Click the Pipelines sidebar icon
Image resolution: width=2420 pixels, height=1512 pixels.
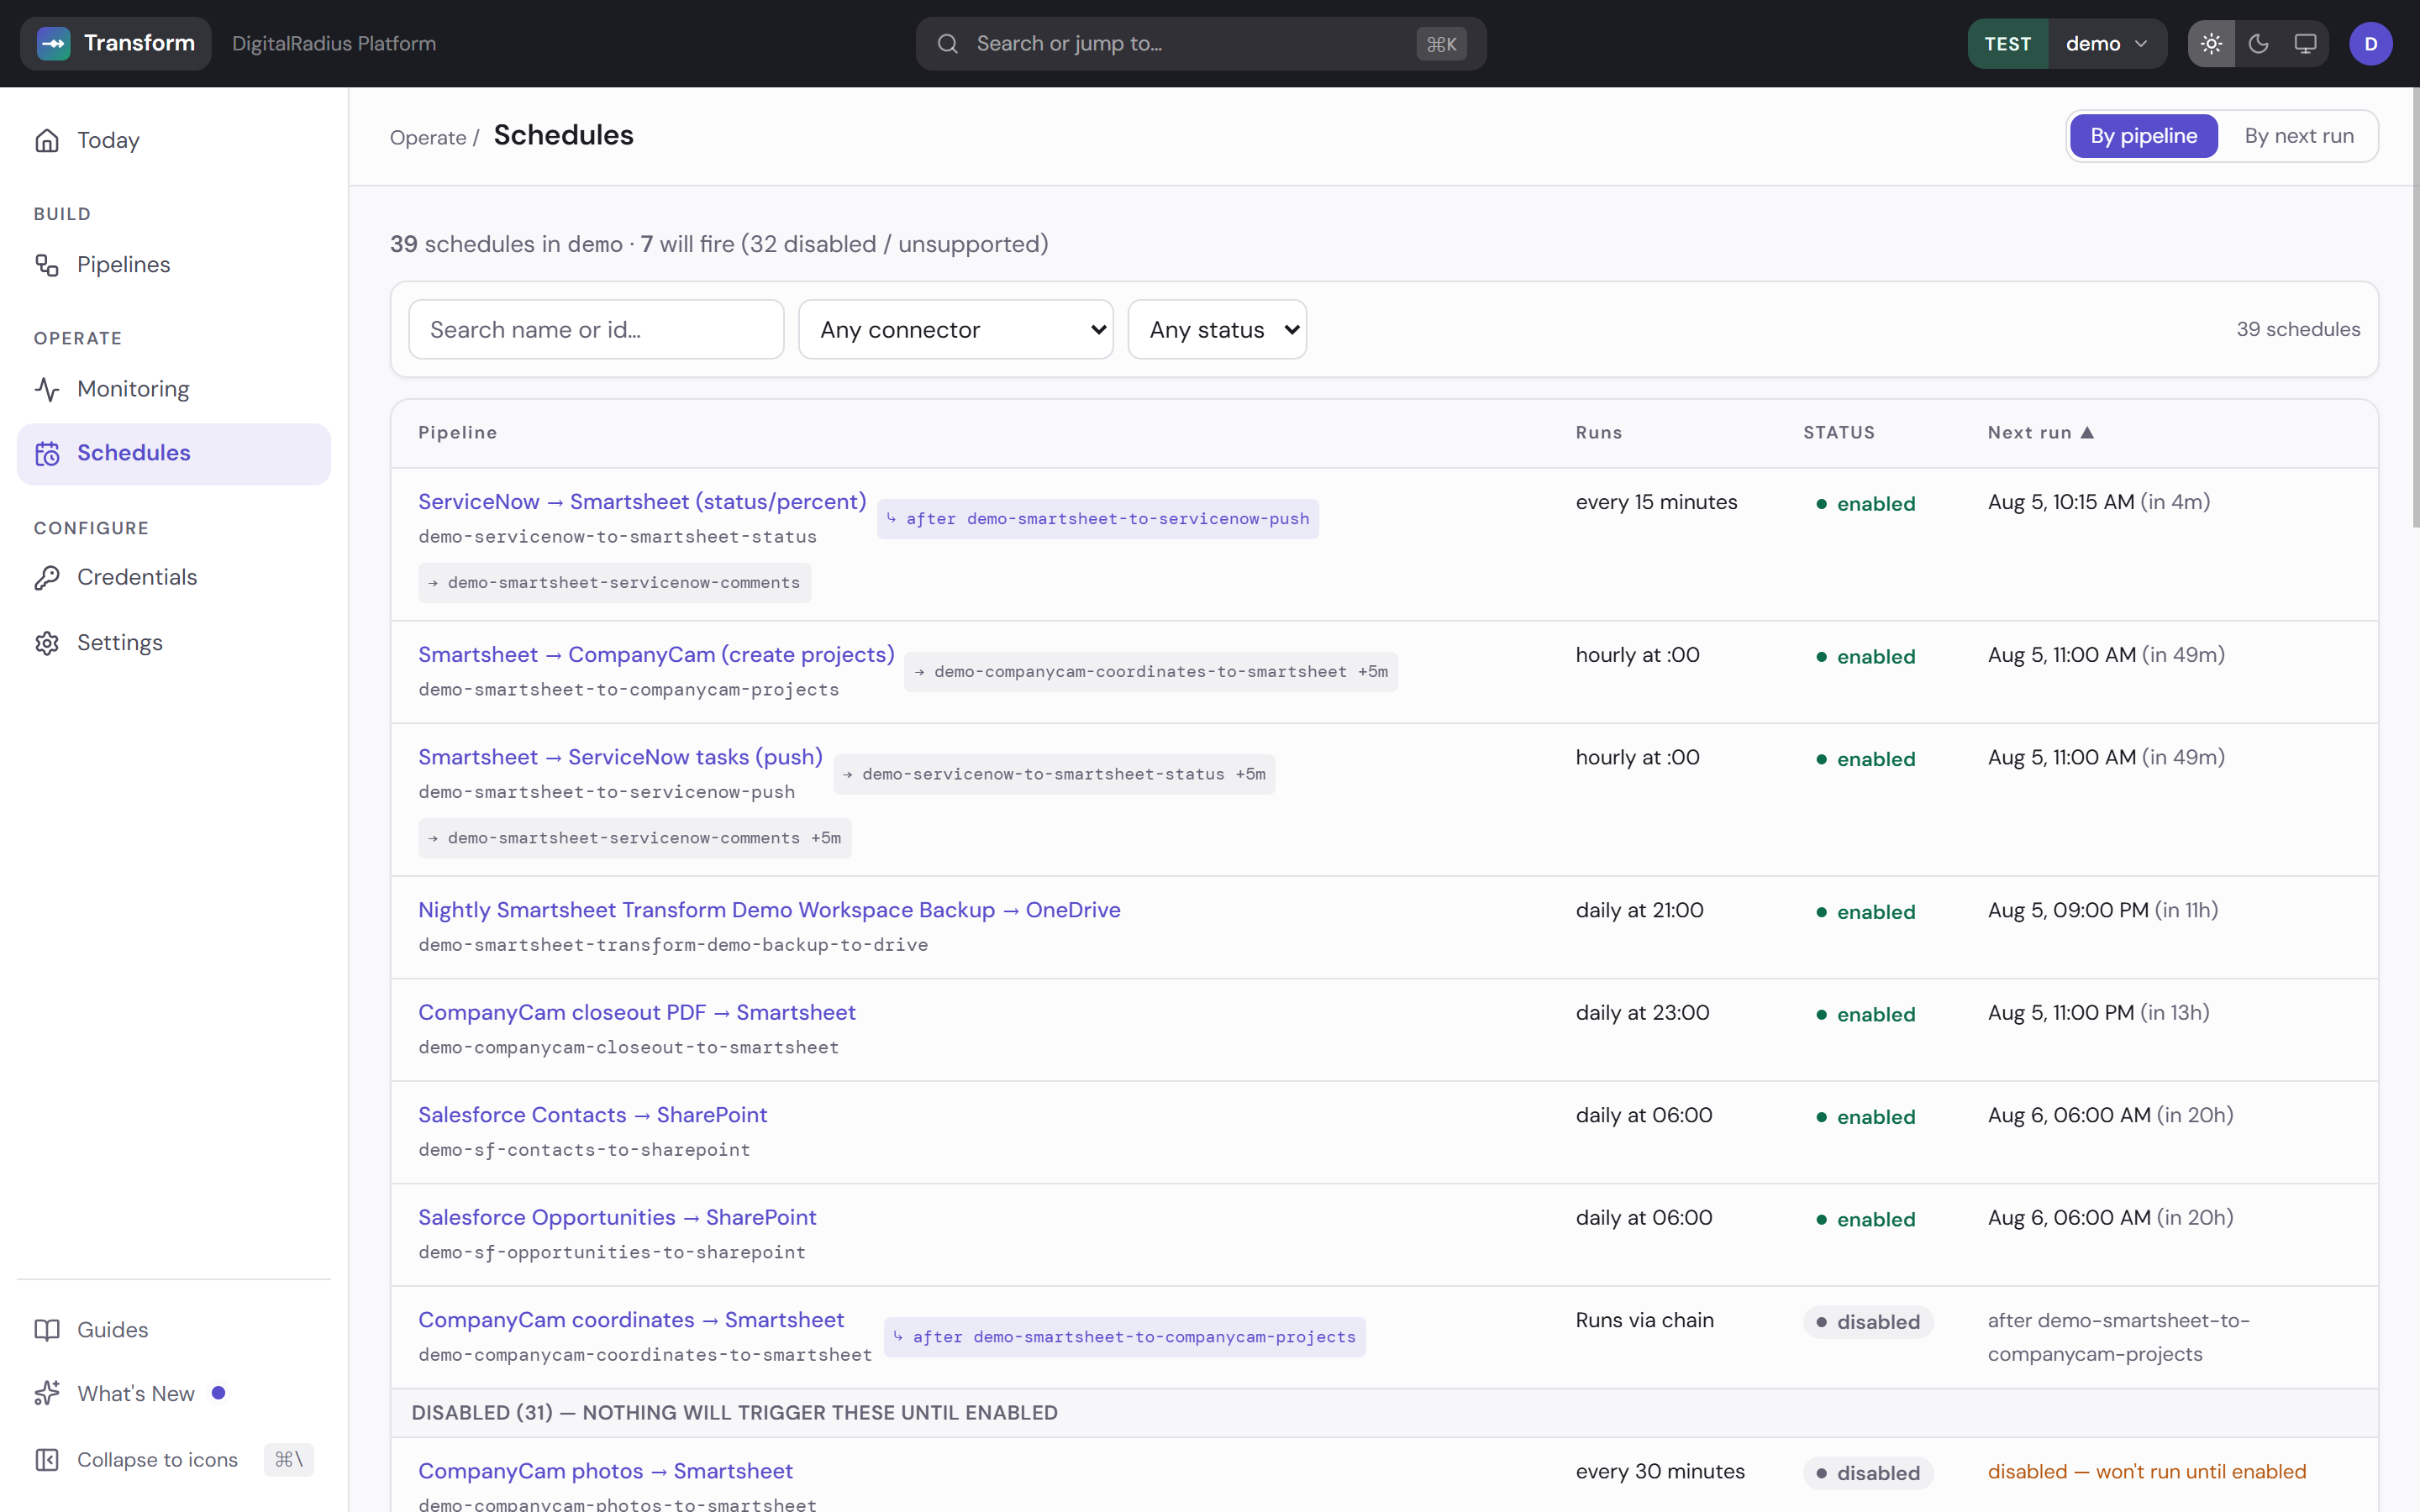coord(47,265)
